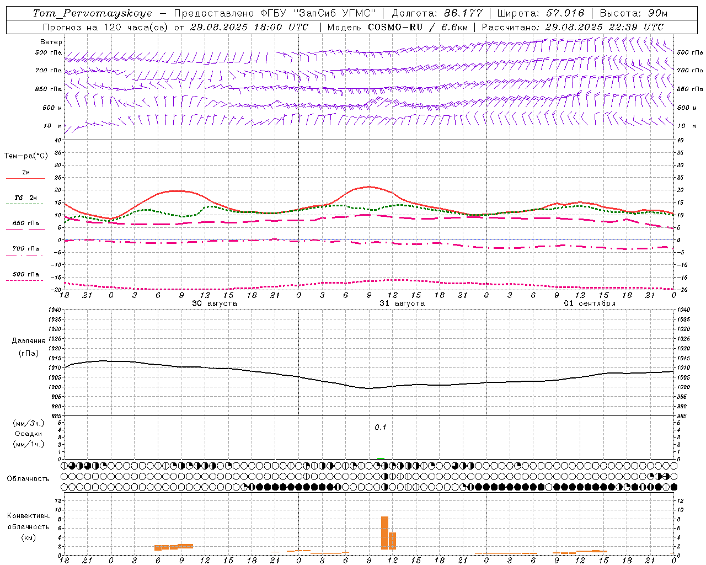Screen dimensions: 706x565
Task: Click the "Прогноз на 120 часа(ов)" forecast text
Action: [106, 27]
